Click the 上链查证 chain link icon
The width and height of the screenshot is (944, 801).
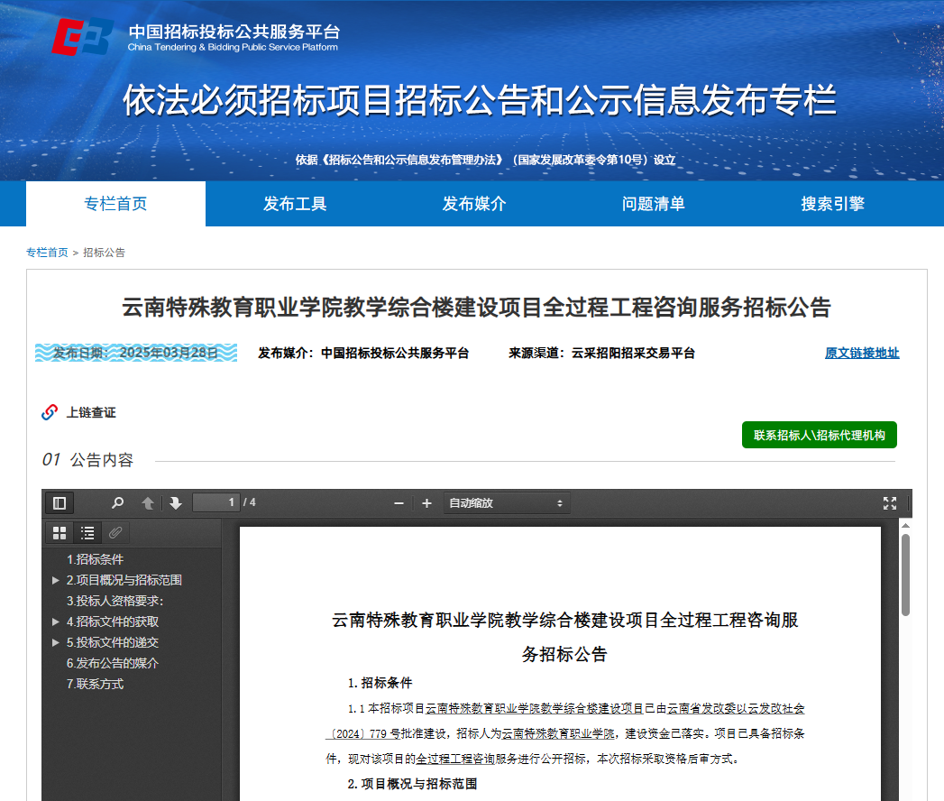50,412
